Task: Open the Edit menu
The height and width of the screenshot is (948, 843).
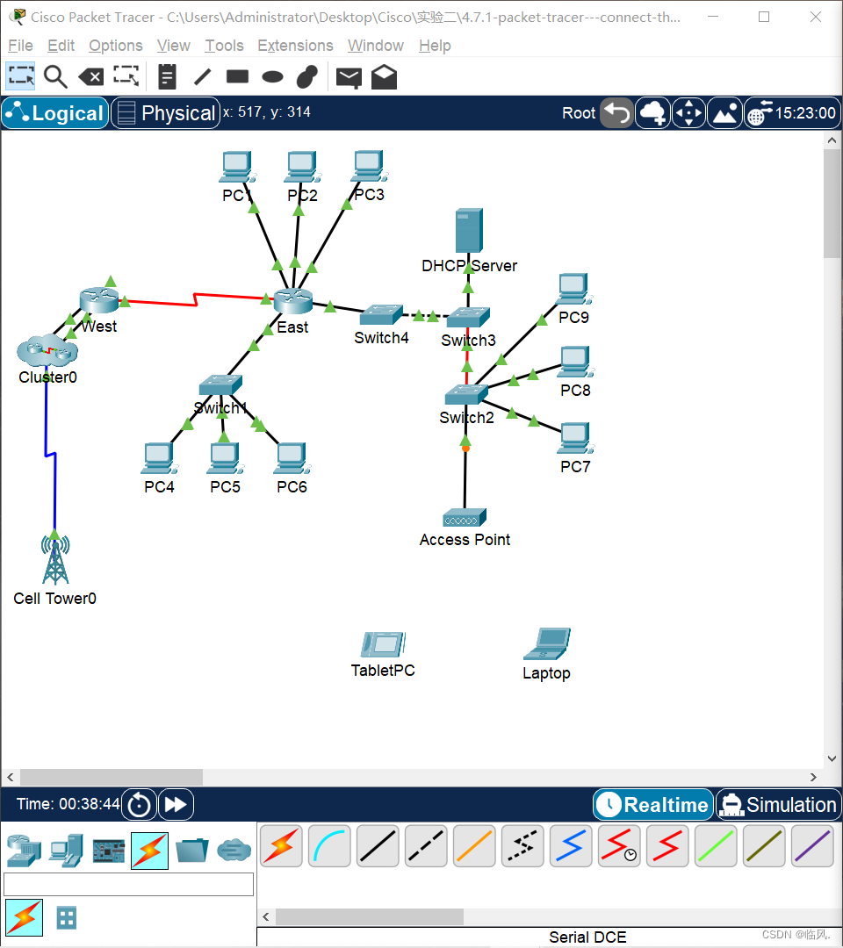Action: (x=61, y=46)
